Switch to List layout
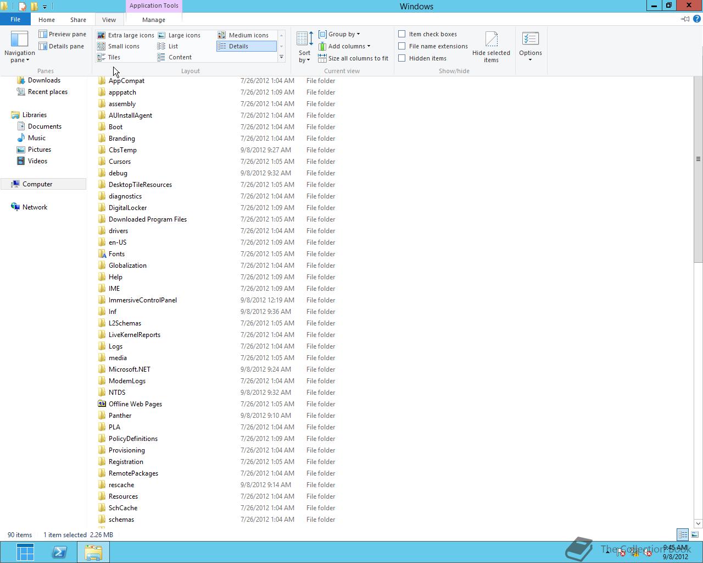703x563 pixels. [168, 46]
